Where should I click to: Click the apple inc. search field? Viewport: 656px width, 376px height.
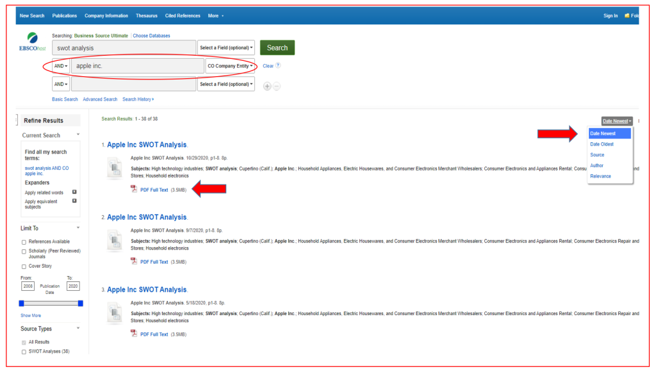pos(138,66)
